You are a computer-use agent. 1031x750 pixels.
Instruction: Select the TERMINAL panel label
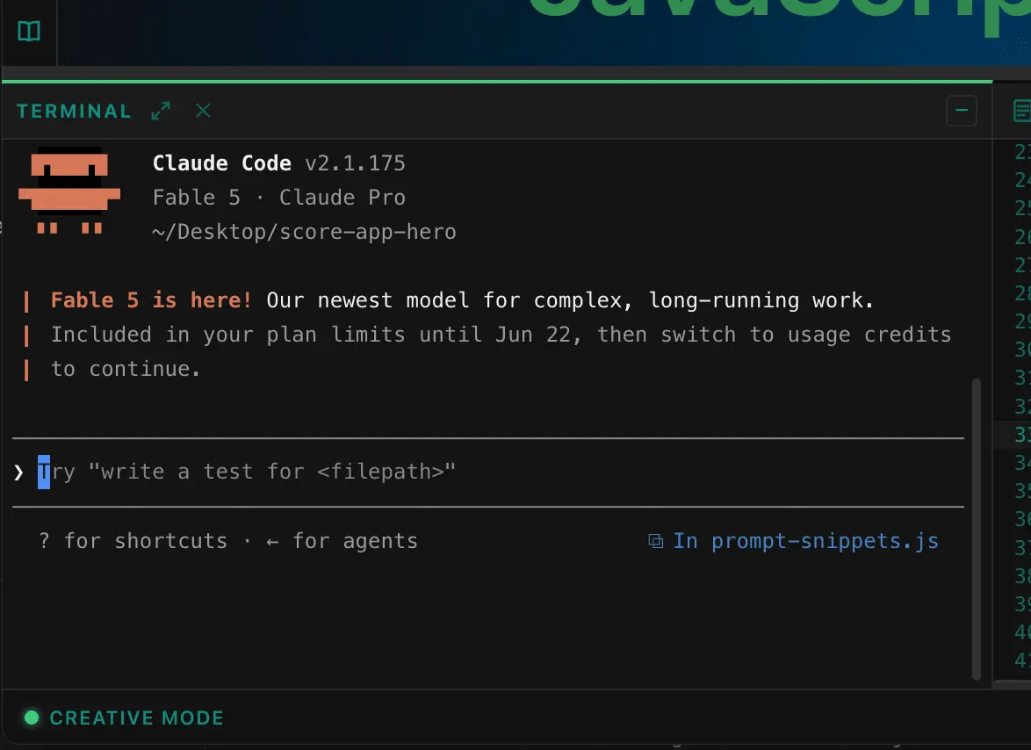[74, 111]
